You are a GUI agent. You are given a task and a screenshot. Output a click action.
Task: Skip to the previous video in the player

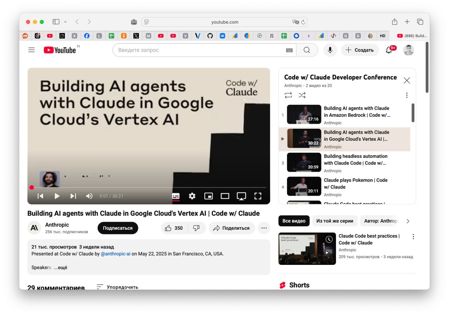tap(40, 196)
